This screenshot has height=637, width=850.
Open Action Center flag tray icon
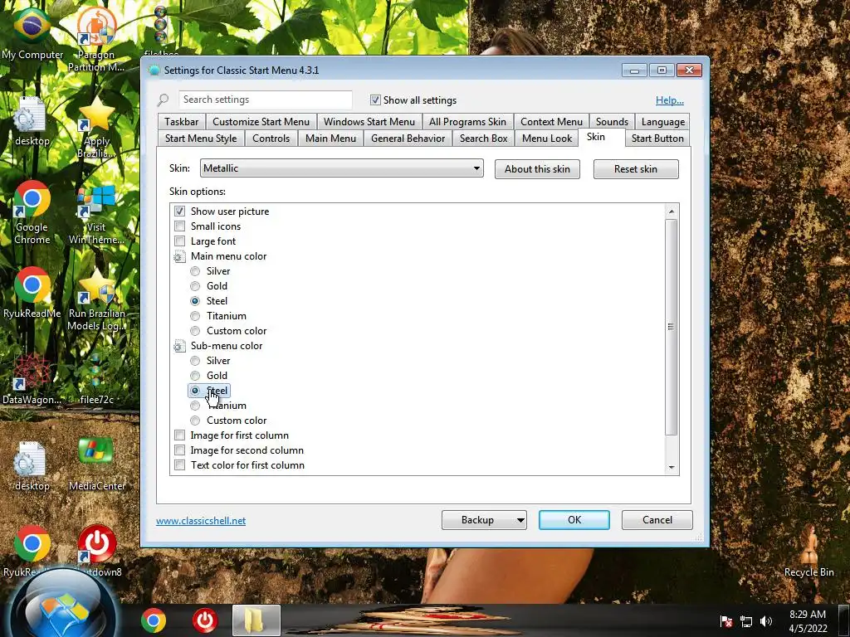[725, 621]
